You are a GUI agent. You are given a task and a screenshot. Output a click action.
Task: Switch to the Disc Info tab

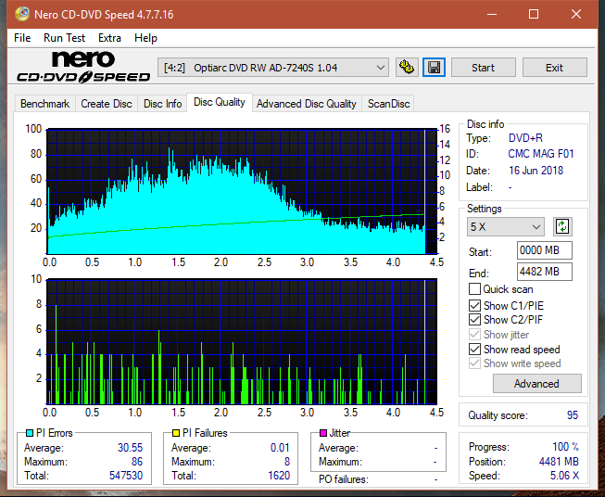coord(162,104)
